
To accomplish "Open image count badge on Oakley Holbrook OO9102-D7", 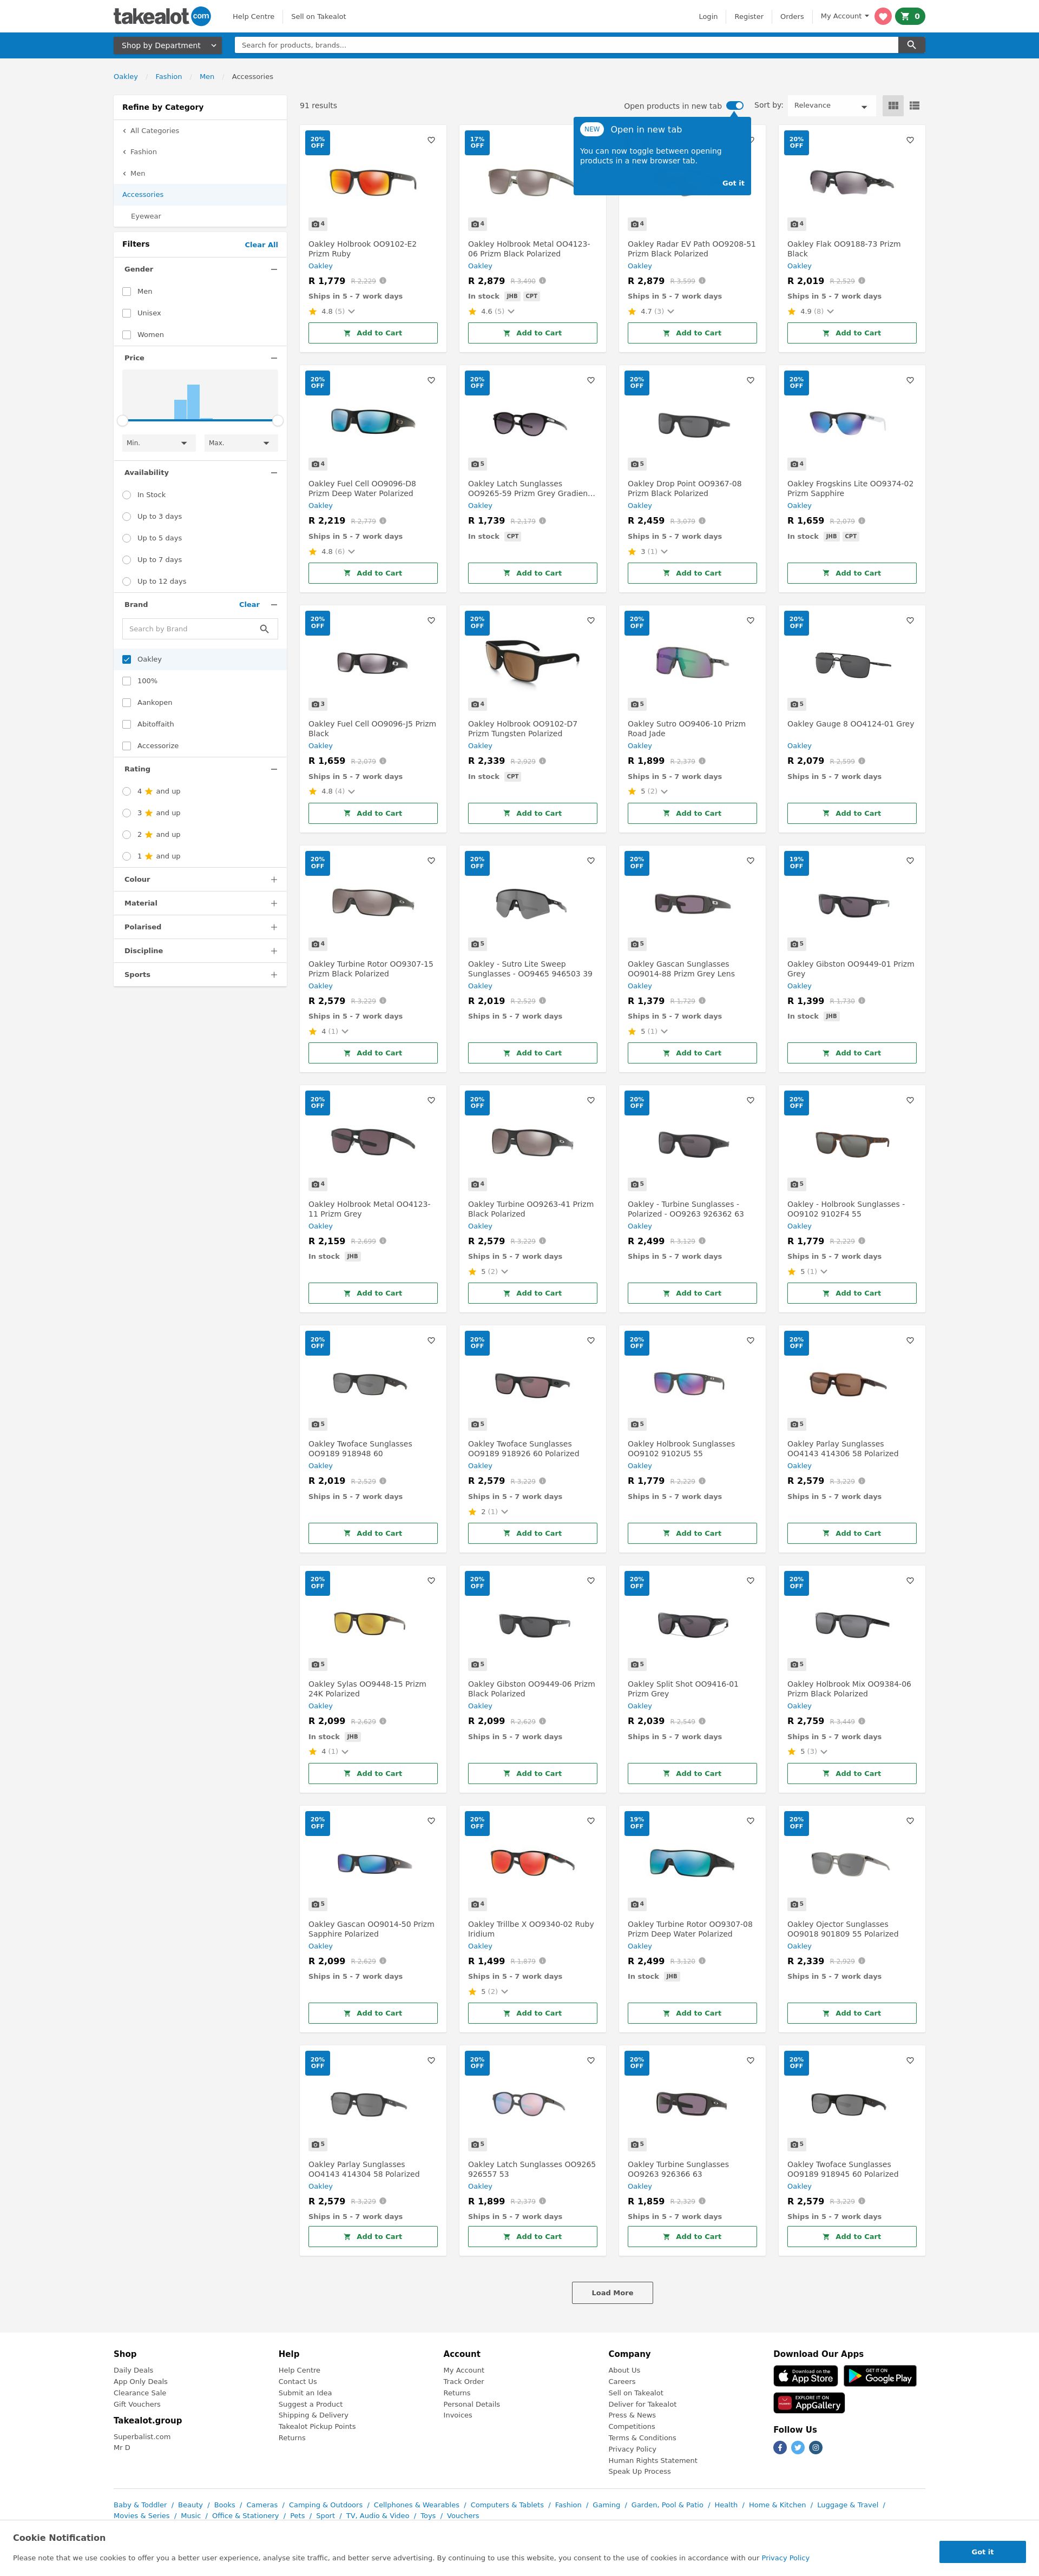I will pyautogui.click(x=478, y=704).
